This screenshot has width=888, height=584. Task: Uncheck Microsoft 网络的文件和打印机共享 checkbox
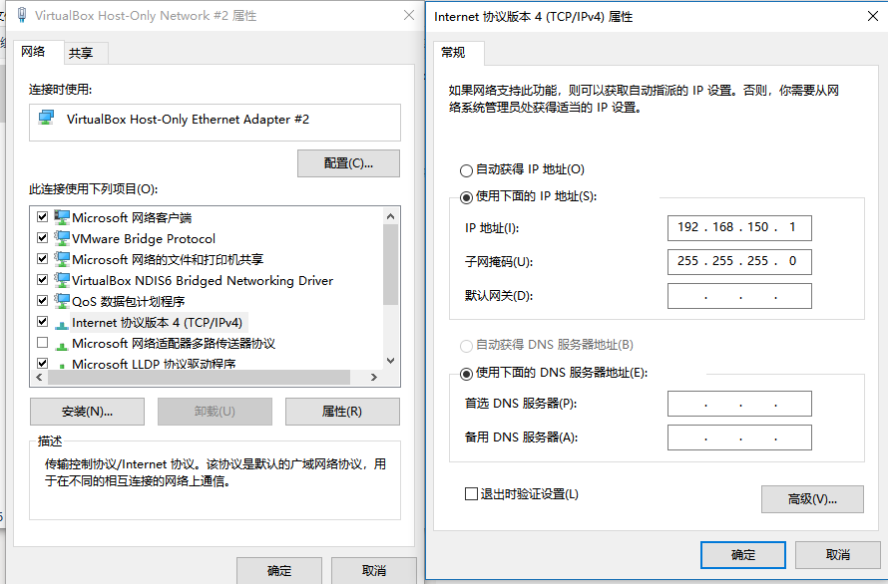(42, 258)
